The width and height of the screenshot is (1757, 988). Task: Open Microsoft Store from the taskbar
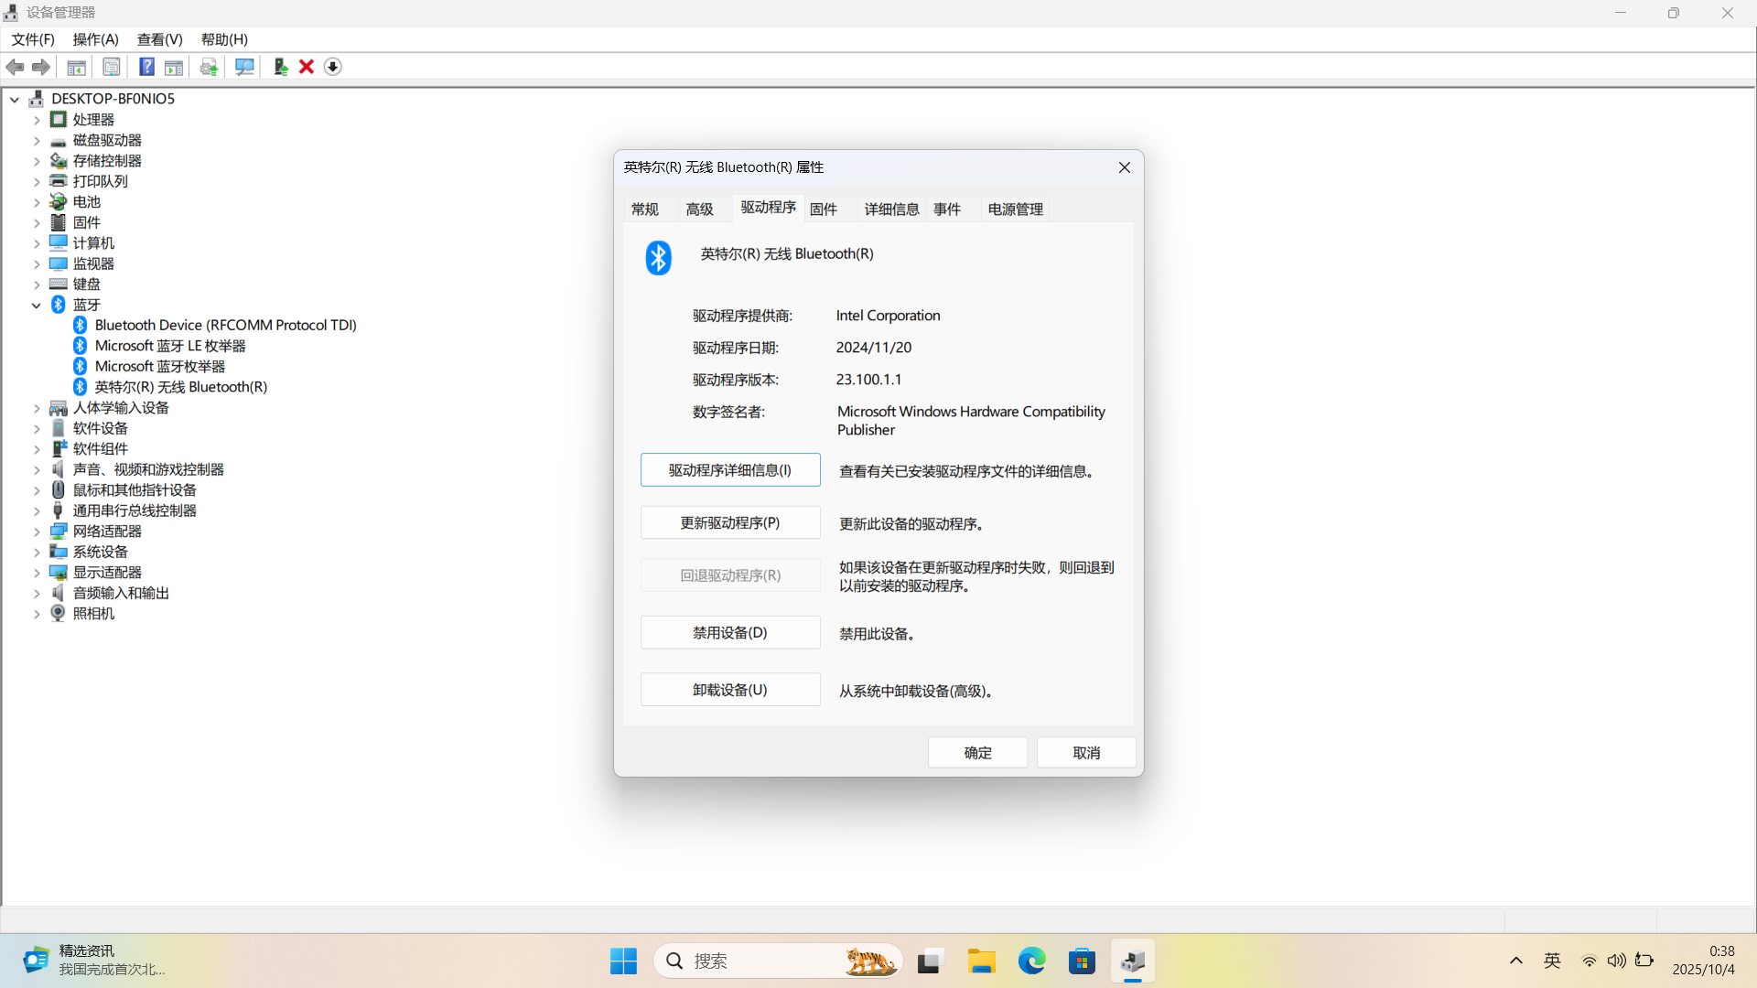pos(1082,961)
